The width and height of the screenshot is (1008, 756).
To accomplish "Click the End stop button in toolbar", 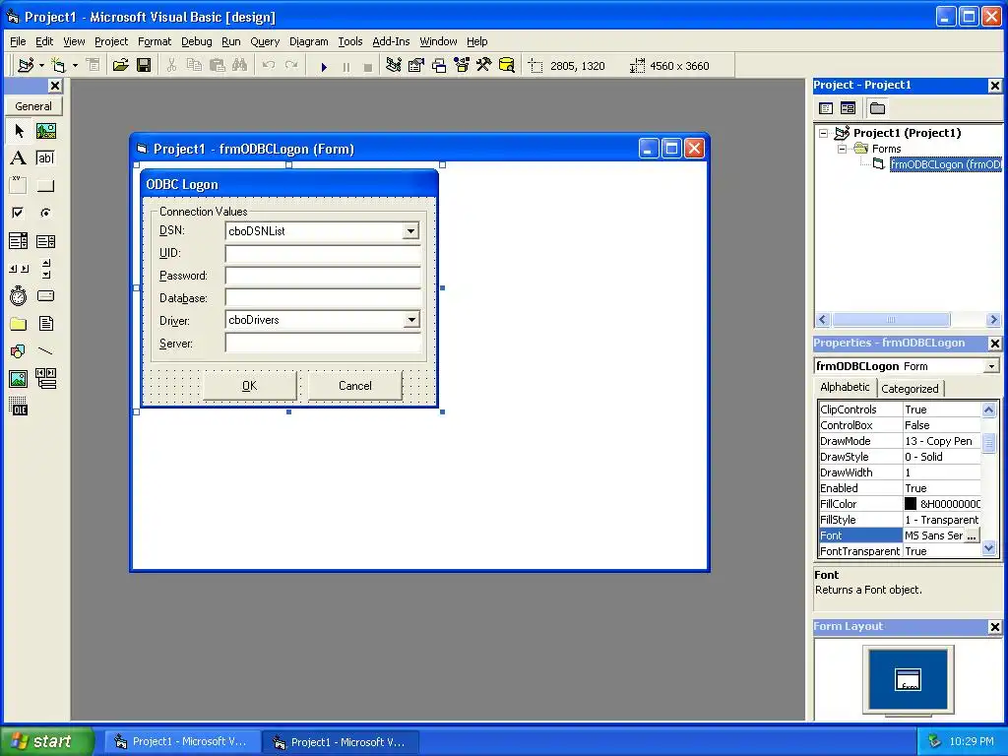I will [368, 66].
